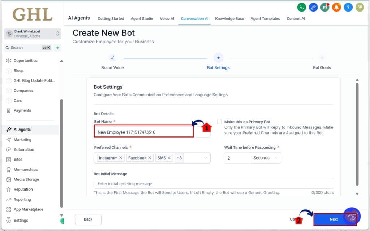Remove Instagram from Preferred Channels
370x231 pixels.
[x=121, y=158]
